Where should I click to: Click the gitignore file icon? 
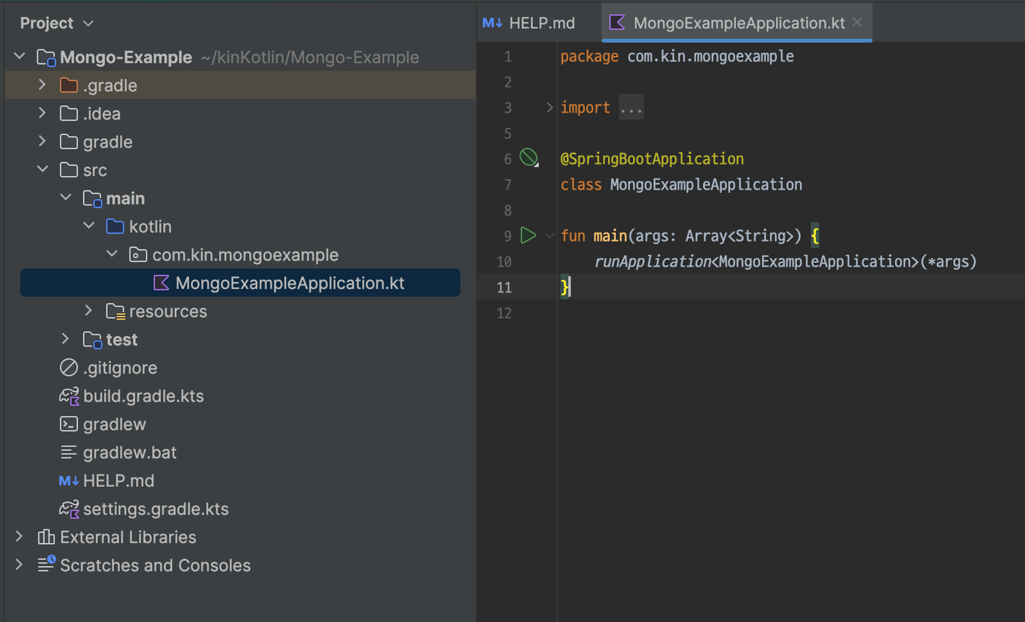69,368
